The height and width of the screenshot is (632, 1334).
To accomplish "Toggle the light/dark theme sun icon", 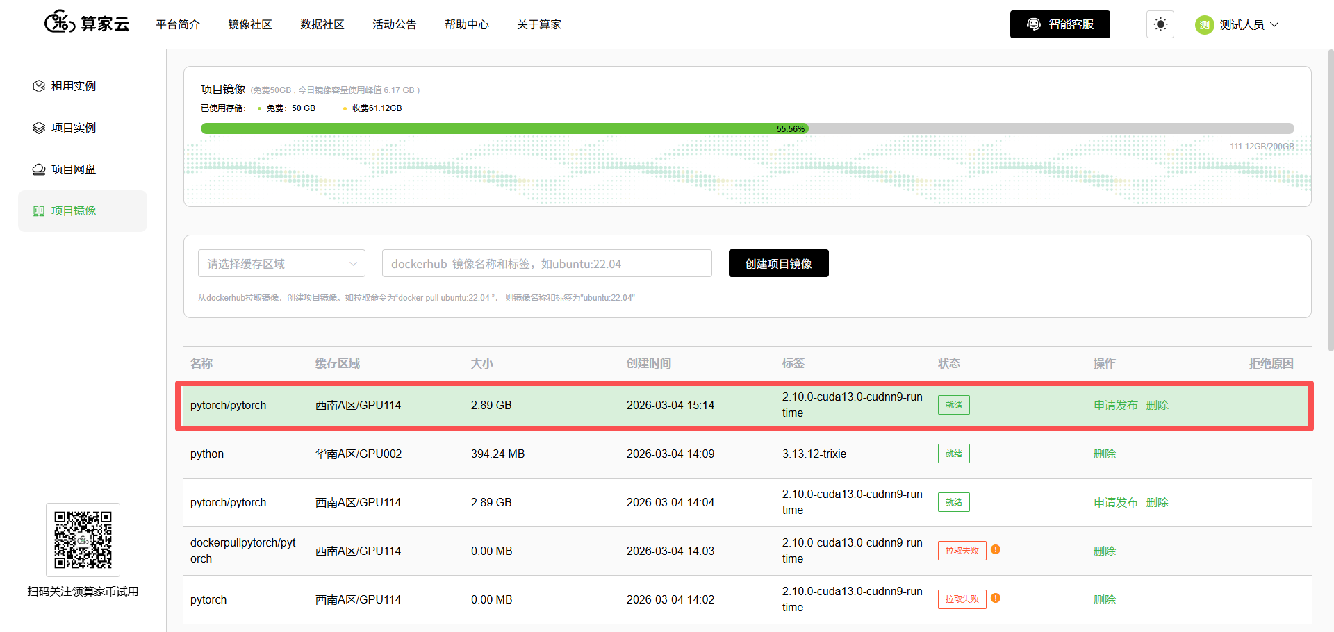I will click(x=1160, y=24).
